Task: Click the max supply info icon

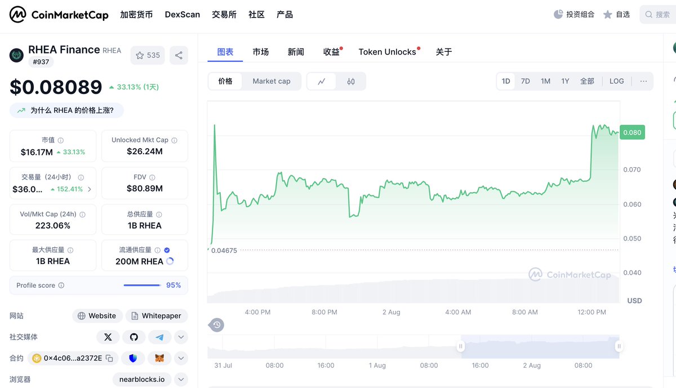Action: coord(70,250)
